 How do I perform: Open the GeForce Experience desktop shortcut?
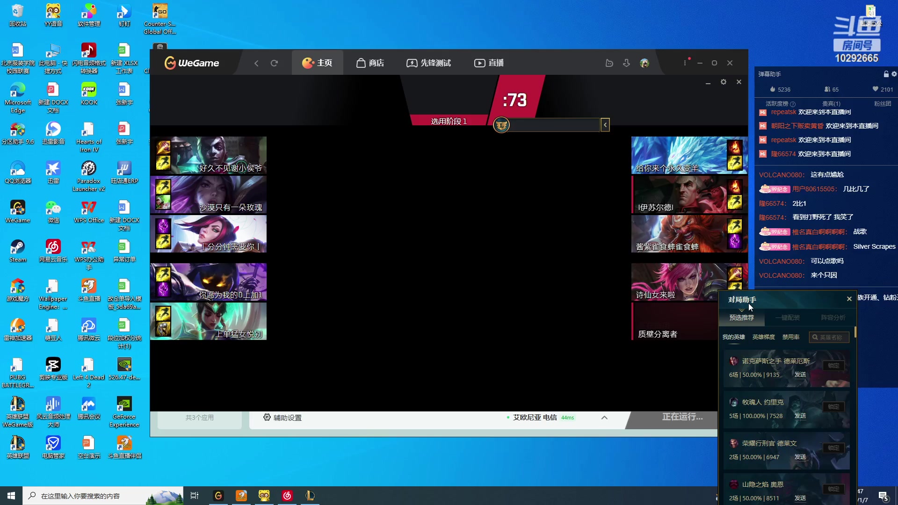124,411
